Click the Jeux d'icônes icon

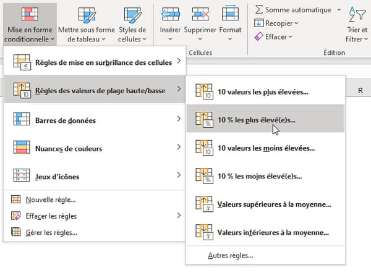pyautogui.click(x=22, y=175)
